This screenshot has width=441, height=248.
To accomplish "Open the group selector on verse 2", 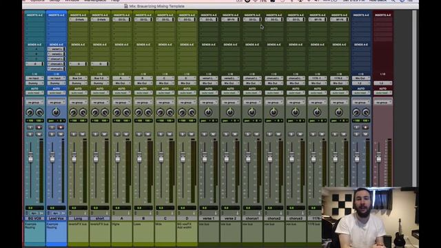I will [230, 103].
